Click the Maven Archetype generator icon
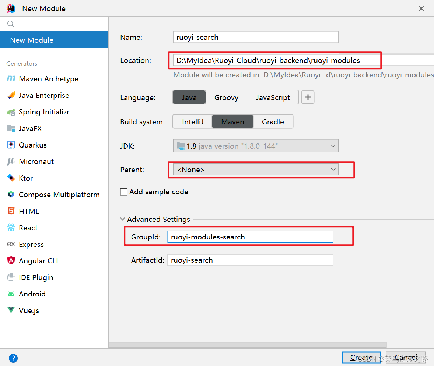The width and height of the screenshot is (434, 366). [x=11, y=79]
